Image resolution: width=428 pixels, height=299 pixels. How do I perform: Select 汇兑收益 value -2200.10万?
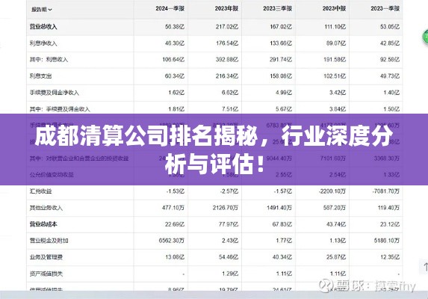(332, 191)
